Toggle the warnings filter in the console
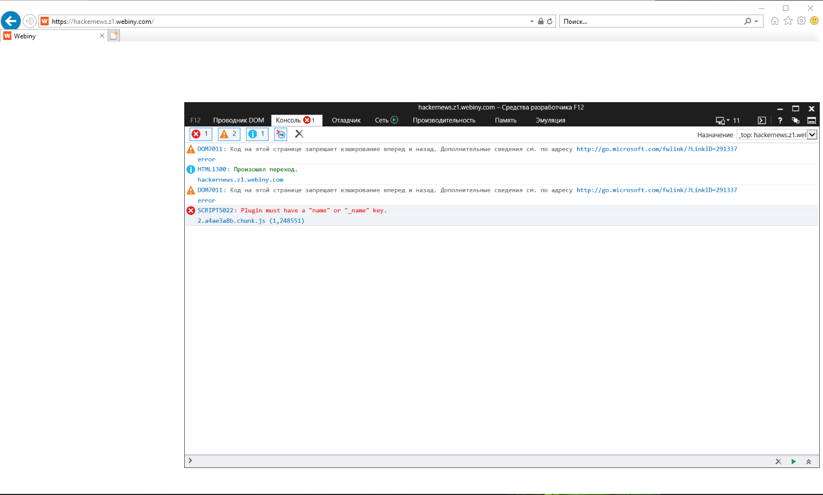 (x=229, y=134)
